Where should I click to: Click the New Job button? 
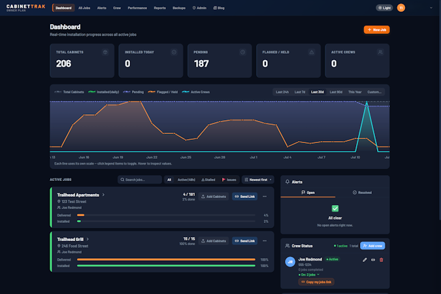[376, 29]
